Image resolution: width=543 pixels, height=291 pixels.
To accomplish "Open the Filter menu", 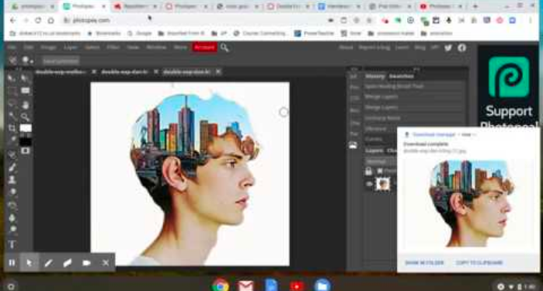I will 113,47.
